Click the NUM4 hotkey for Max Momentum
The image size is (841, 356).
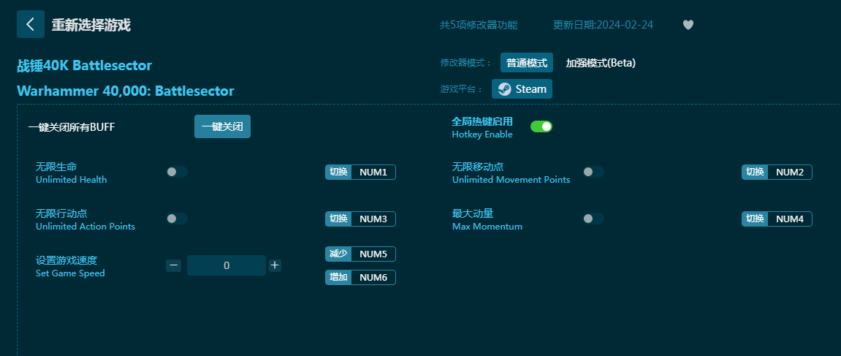click(x=777, y=219)
